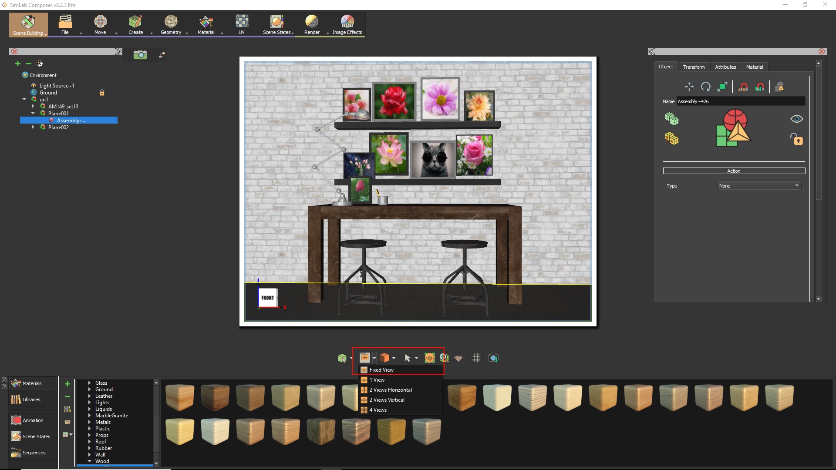Select the Ground node in scene tree
Viewport: 836px width, 470px height.
[48, 93]
